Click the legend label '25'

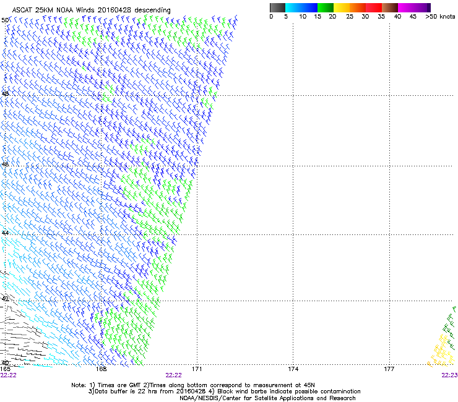coord(350,17)
